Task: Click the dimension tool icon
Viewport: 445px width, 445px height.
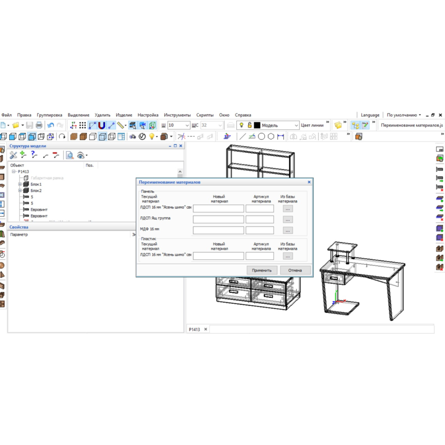Action: pos(281,137)
